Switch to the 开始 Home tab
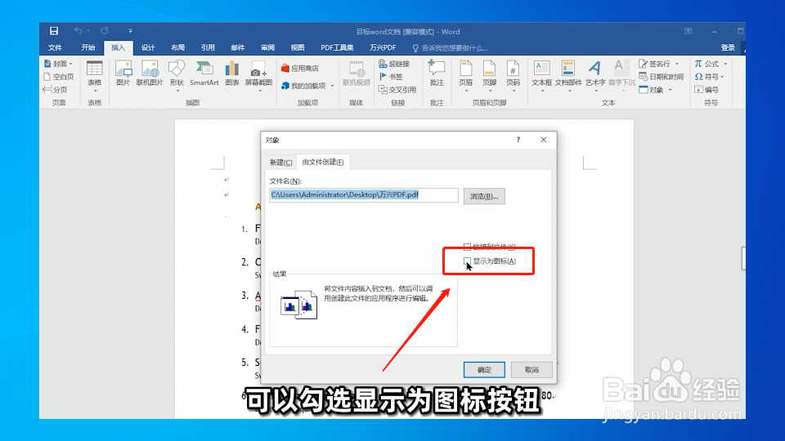 tap(88, 47)
